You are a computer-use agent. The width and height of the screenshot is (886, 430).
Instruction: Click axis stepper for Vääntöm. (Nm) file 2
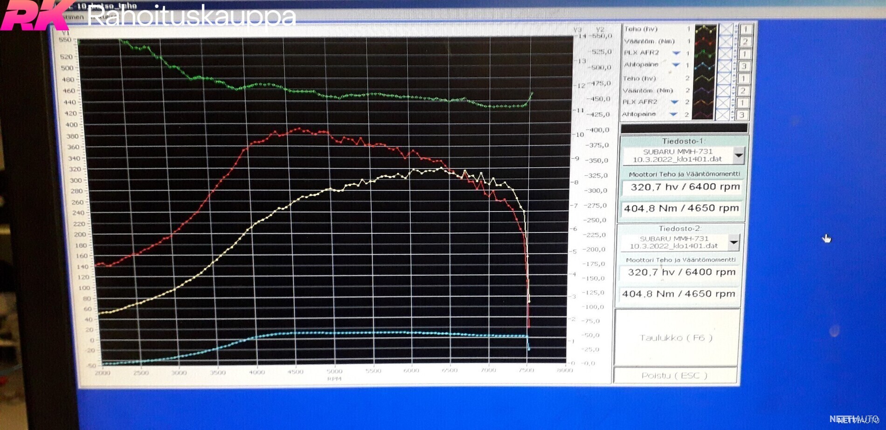(734, 91)
